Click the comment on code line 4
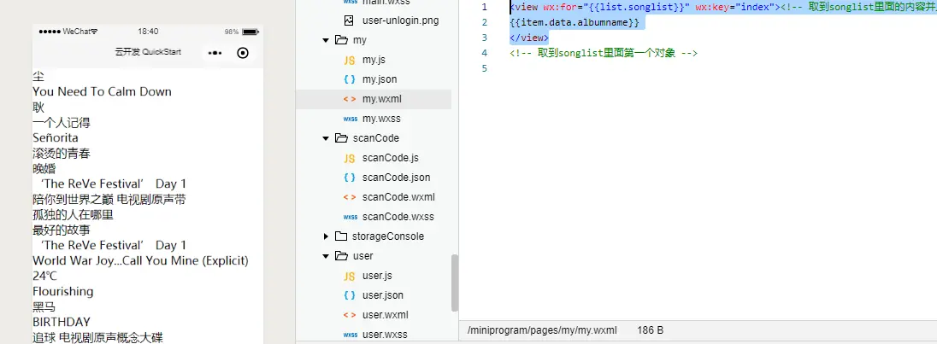Image resolution: width=937 pixels, height=344 pixels. 604,53
